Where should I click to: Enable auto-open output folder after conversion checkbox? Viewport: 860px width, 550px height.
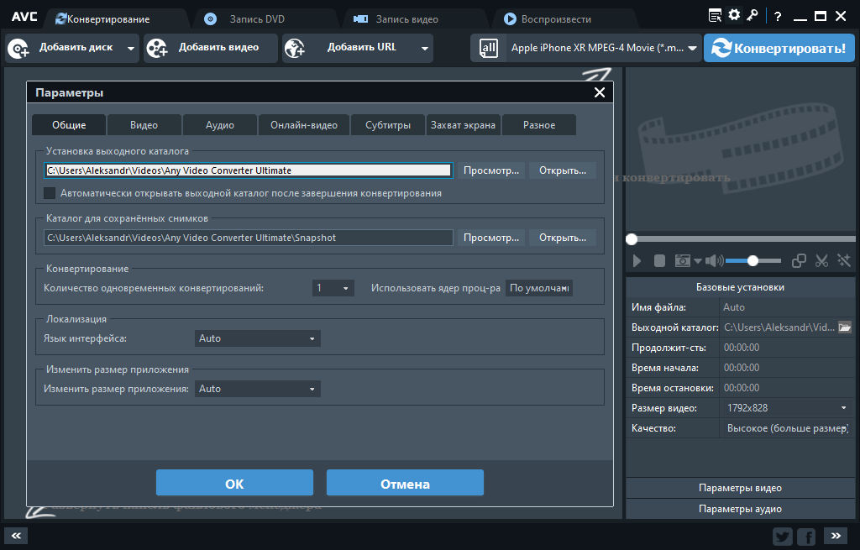pos(50,193)
